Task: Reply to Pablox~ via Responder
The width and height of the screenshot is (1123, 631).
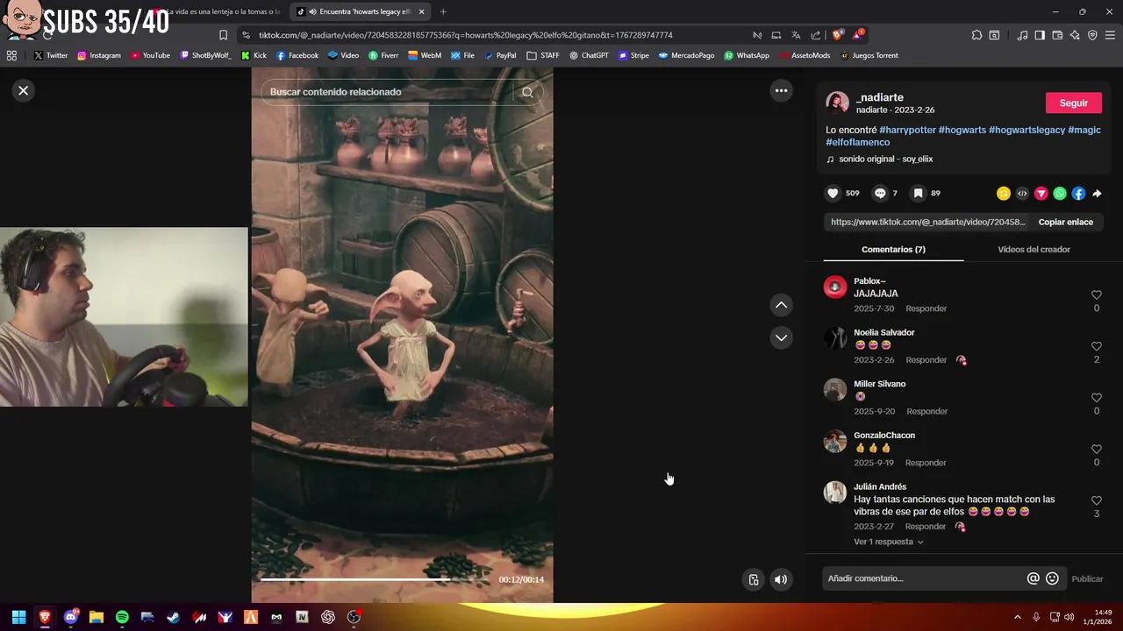Action: [926, 308]
